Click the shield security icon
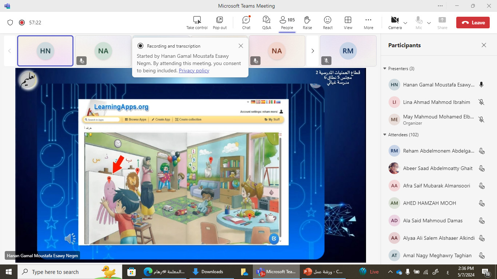This screenshot has height=279, width=497. click(10, 23)
